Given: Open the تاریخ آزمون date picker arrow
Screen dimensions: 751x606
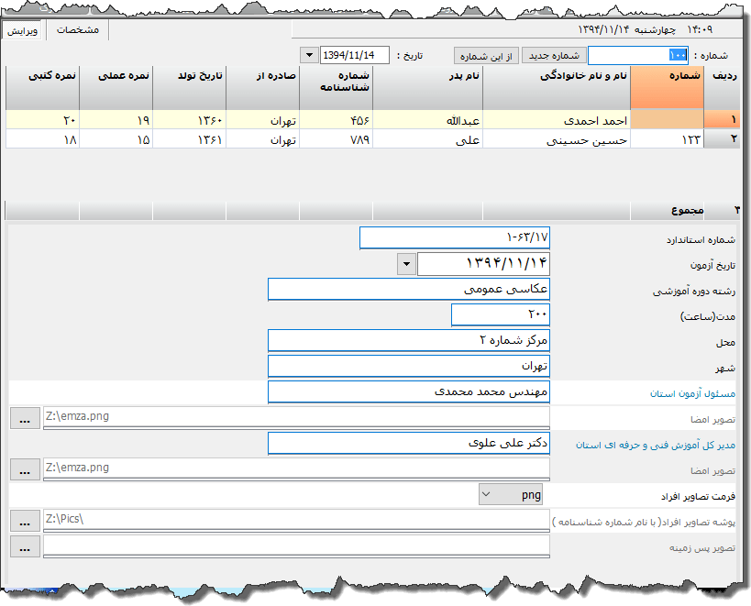Looking at the screenshot, I should pos(405,264).
